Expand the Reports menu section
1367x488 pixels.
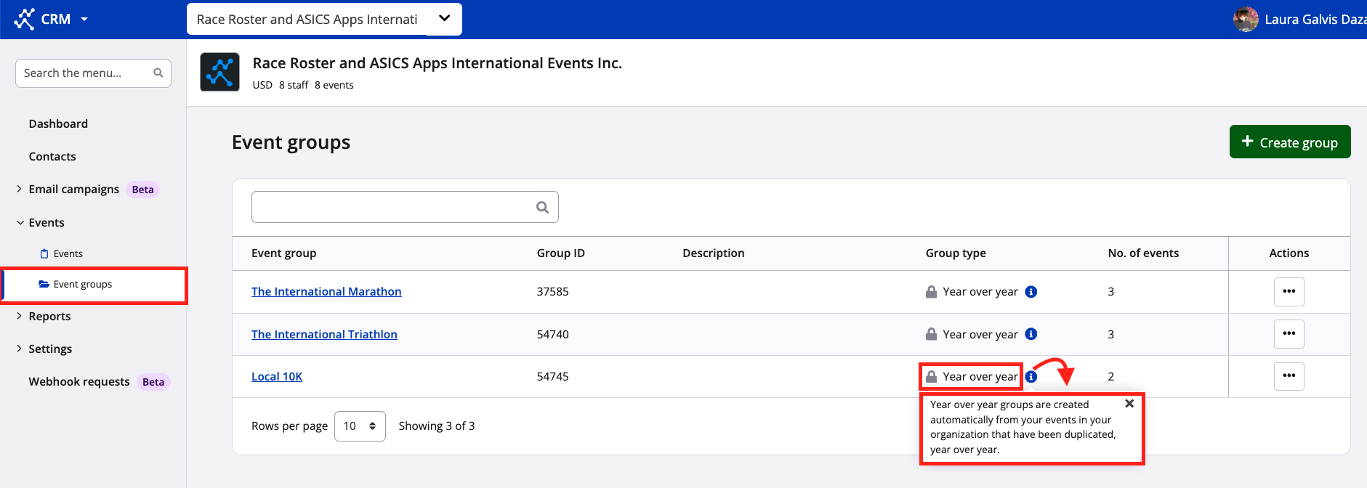[x=20, y=316]
